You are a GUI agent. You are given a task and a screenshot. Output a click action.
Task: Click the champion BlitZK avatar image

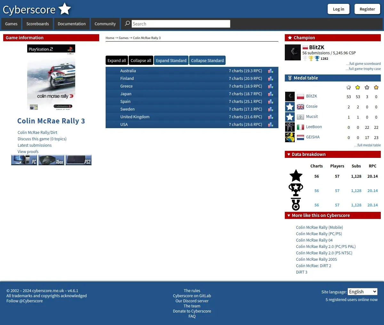293,52
